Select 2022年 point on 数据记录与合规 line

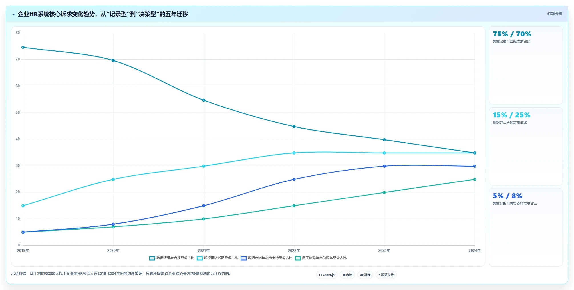click(294, 127)
